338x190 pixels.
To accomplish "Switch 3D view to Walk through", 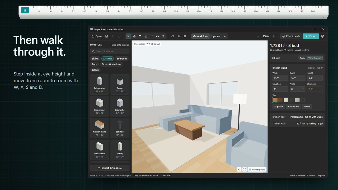I will pos(315,58).
